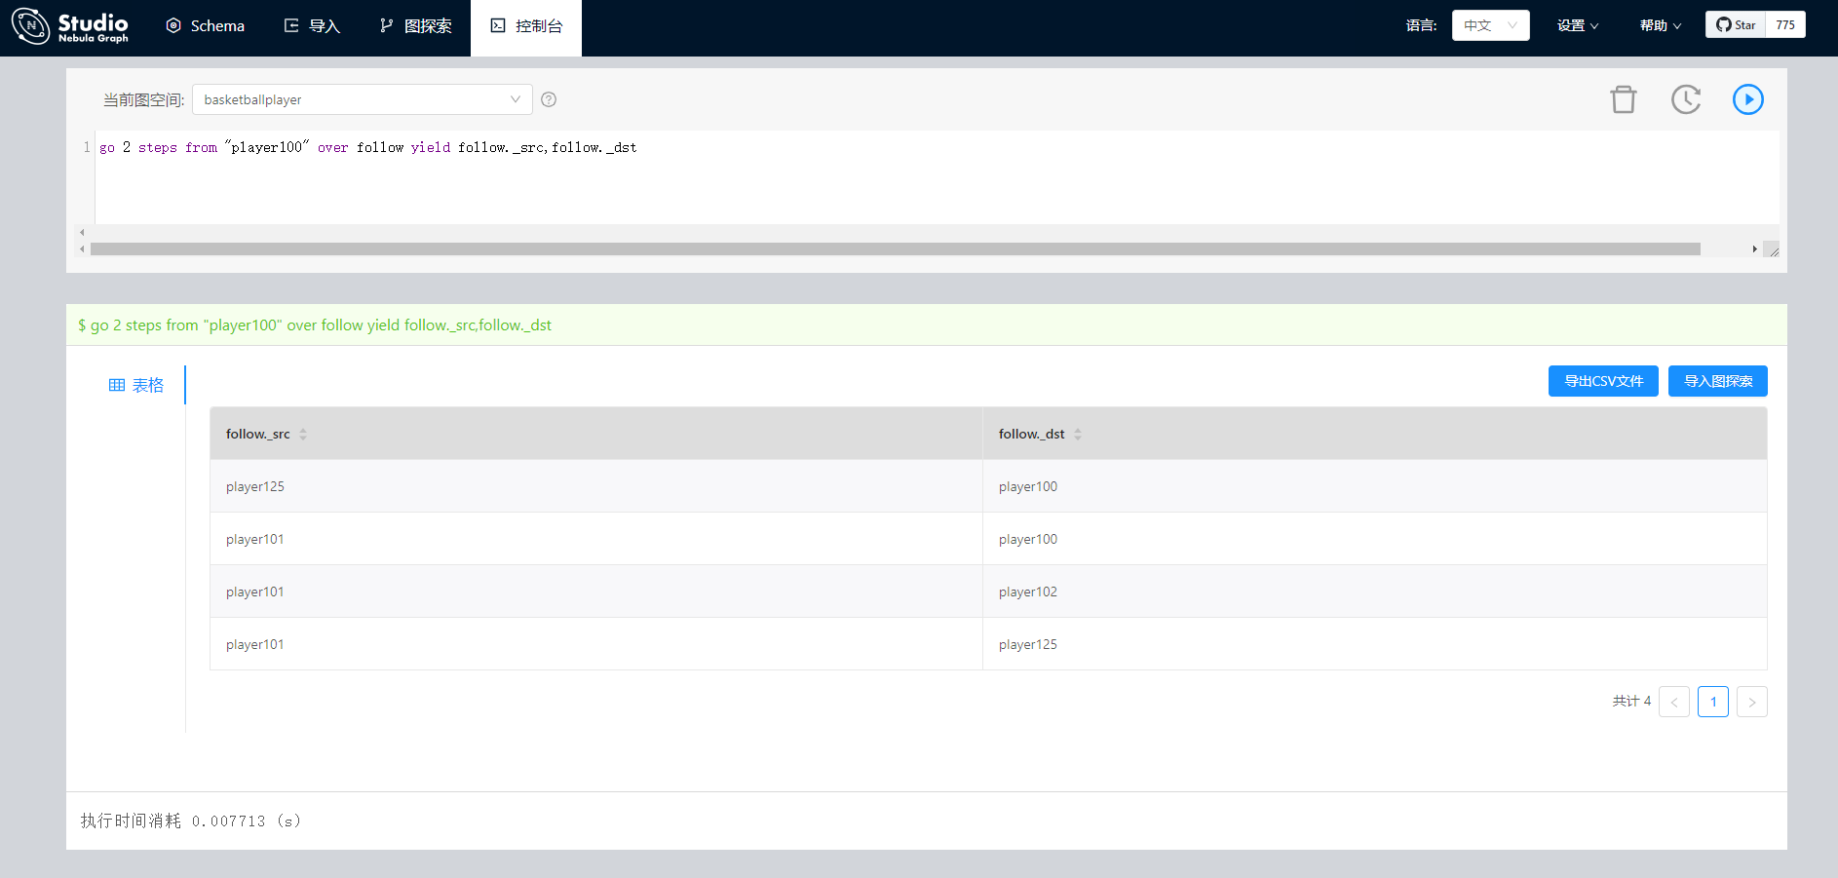Expand the 设置 settings menu
The width and height of the screenshot is (1838, 878).
tap(1578, 25)
